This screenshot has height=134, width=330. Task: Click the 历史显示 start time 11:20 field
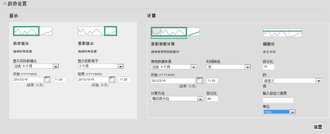pyautogui.click(x=60, y=80)
